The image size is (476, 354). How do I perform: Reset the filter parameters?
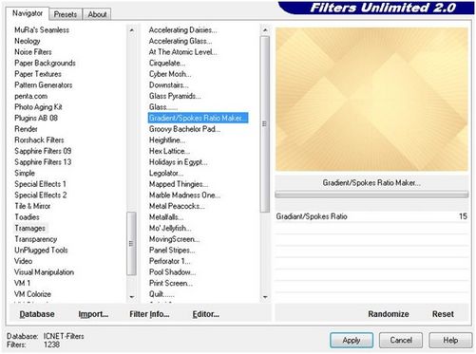tap(443, 314)
